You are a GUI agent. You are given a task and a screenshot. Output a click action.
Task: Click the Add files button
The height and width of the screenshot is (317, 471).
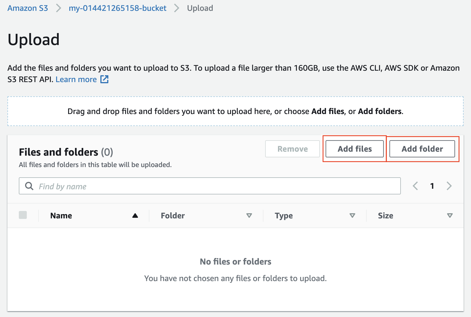click(x=355, y=149)
